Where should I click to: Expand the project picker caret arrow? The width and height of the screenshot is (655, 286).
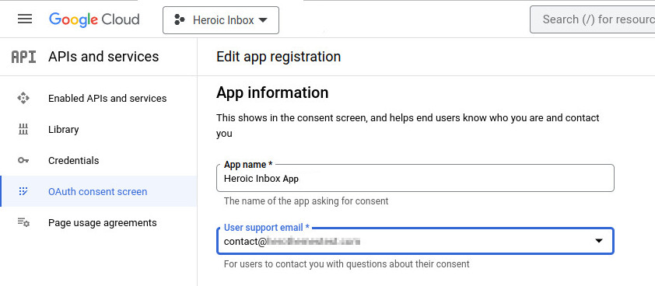click(263, 20)
